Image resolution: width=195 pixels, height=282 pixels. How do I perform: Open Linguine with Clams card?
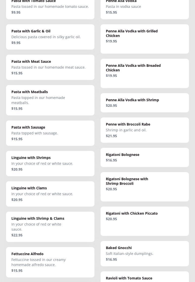click(x=50, y=194)
